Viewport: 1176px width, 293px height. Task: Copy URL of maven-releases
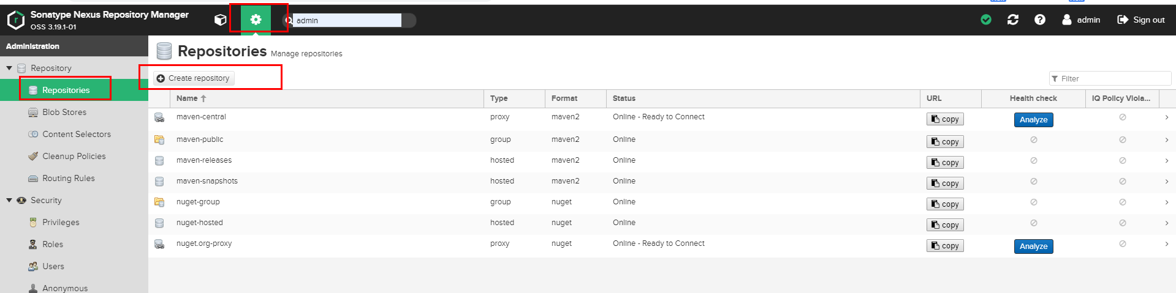click(945, 162)
